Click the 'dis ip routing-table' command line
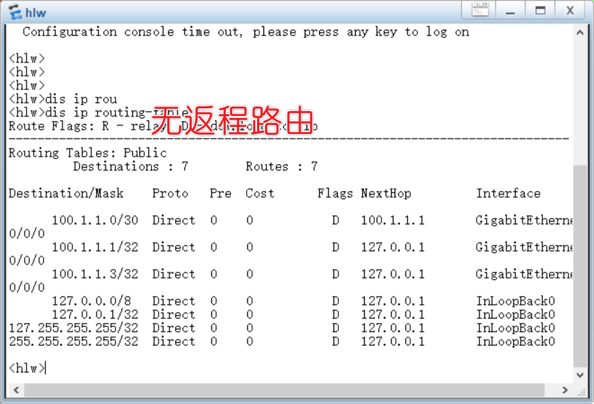This screenshot has width=594, height=404. click(99, 113)
